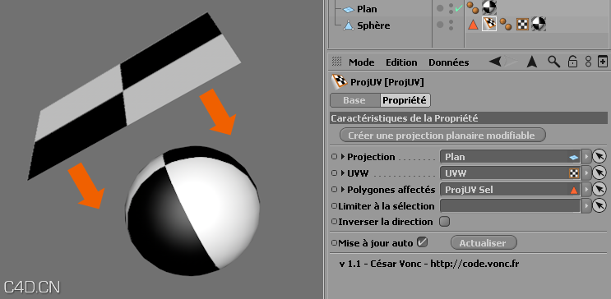The height and width of the screenshot is (299, 611).
Task: Open the arrow menu right of Projection field
Action: click(x=586, y=157)
